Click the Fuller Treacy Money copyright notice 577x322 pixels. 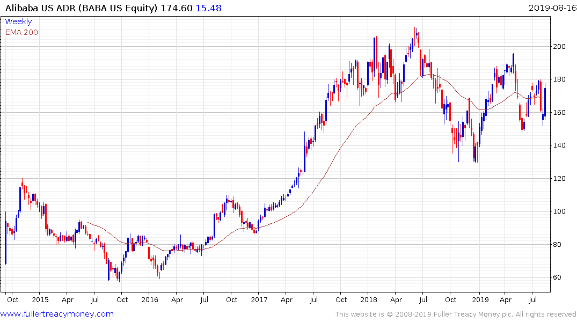[x=456, y=314]
